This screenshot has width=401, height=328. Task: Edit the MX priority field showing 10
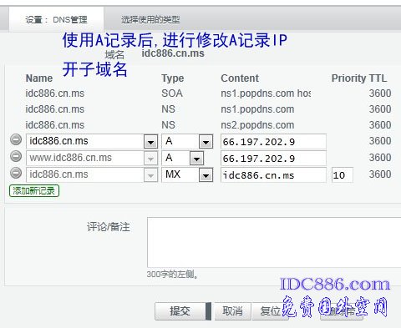(343, 175)
